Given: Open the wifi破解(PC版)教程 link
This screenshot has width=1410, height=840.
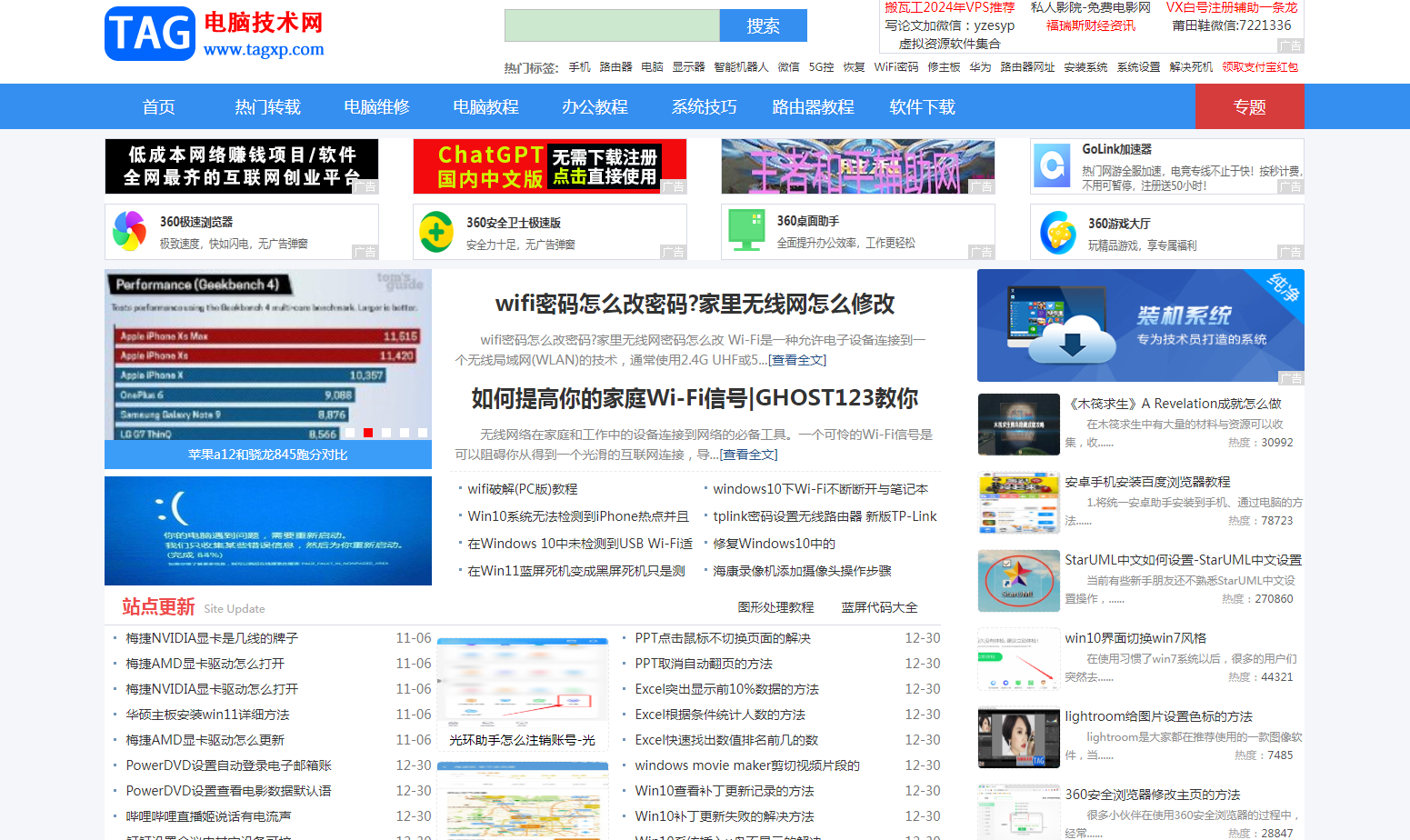Looking at the screenshot, I should [523, 489].
